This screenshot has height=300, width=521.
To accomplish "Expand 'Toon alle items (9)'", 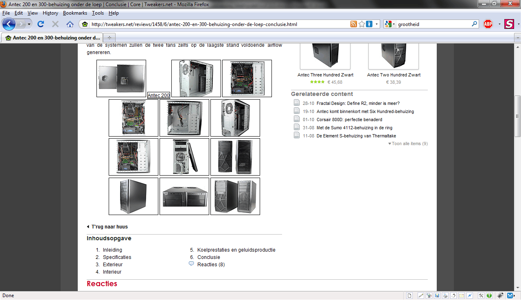I will [x=408, y=143].
